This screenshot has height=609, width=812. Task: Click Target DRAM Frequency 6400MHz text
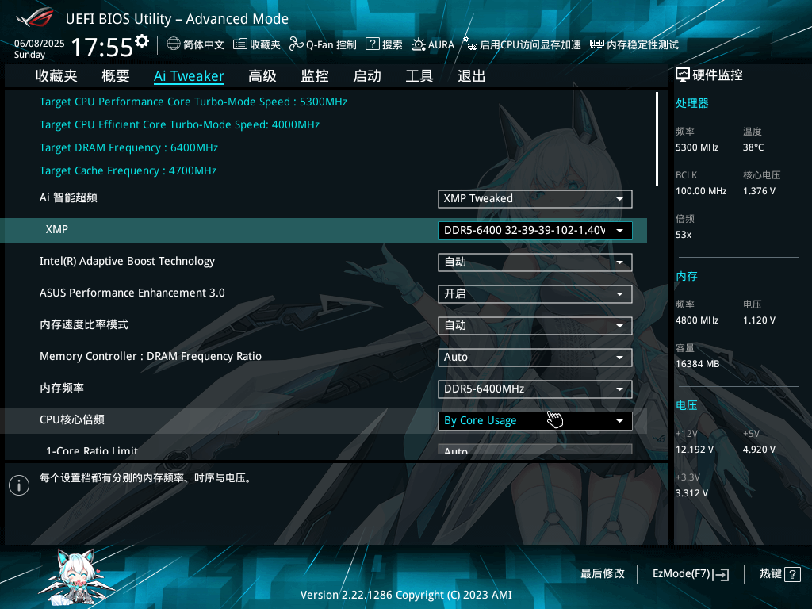[x=129, y=147]
